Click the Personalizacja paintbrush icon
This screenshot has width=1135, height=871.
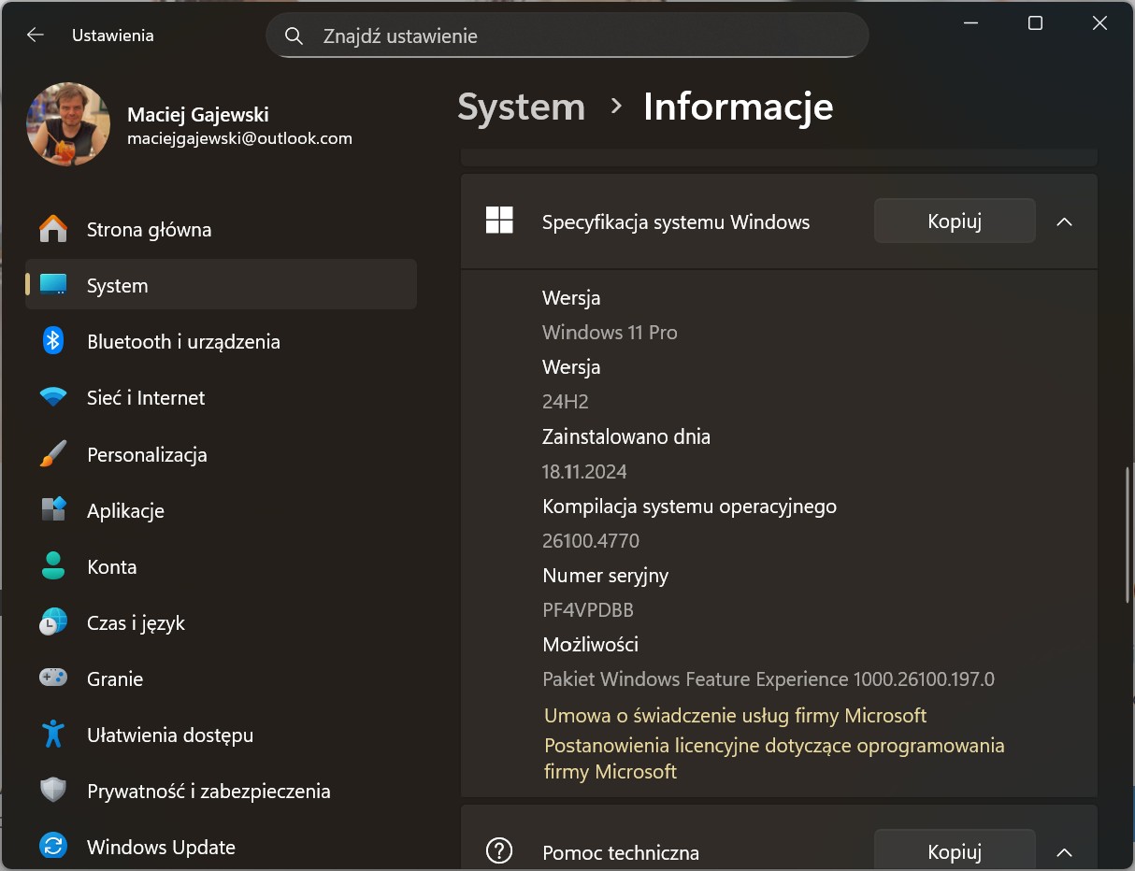tap(53, 454)
